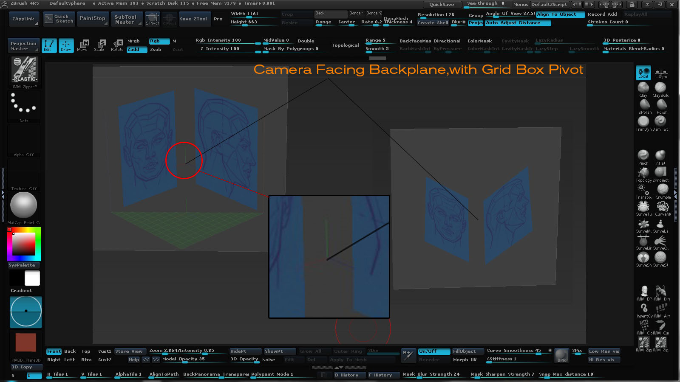Select the Move tool icon

click(82, 45)
